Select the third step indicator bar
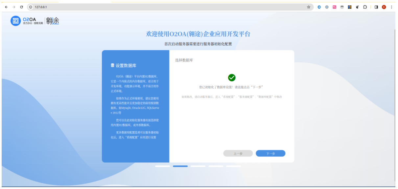 click(x=198, y=166)
